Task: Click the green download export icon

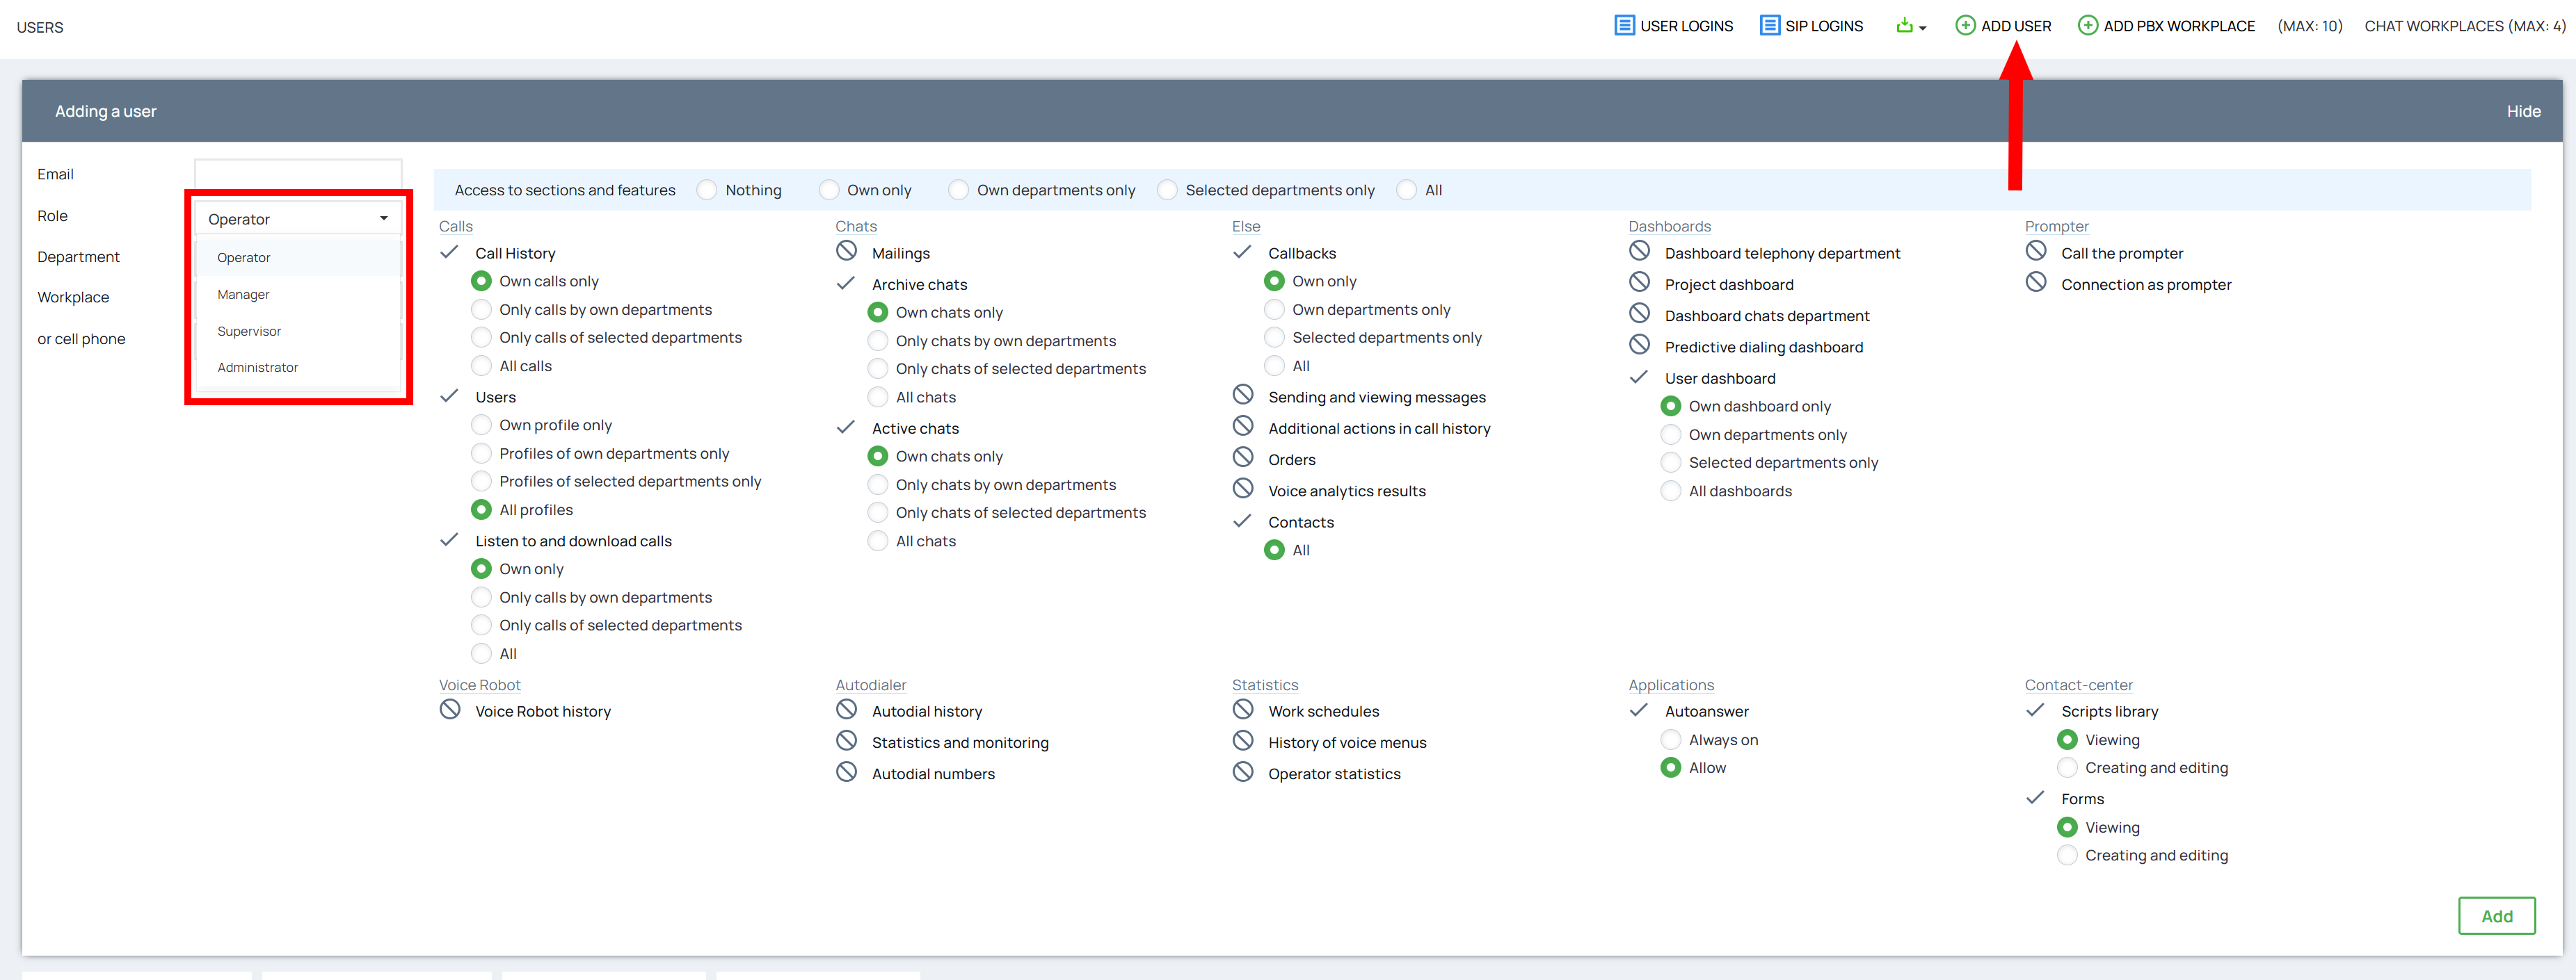Action: click(x=1904, y=26)
